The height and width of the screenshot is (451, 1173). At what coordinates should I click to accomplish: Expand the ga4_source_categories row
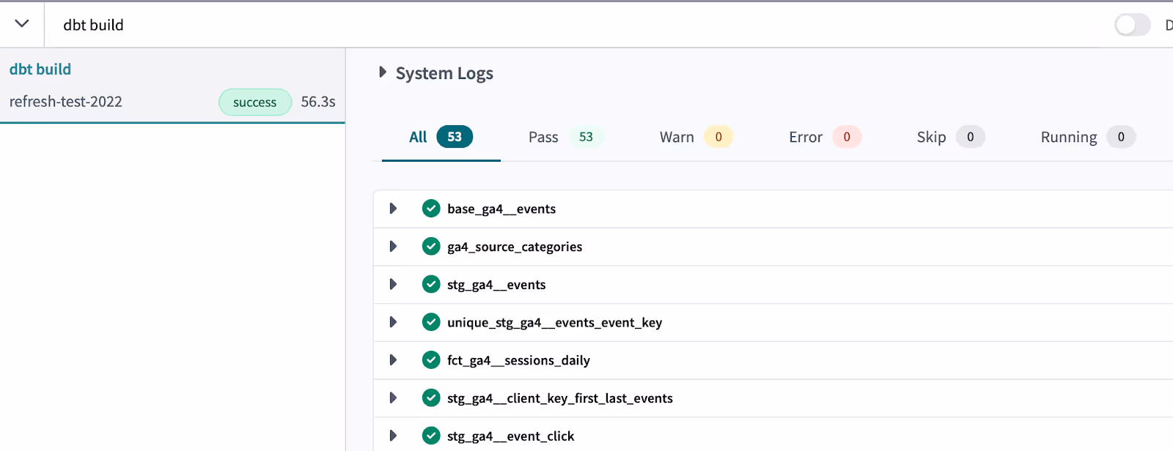click(393, 247)
